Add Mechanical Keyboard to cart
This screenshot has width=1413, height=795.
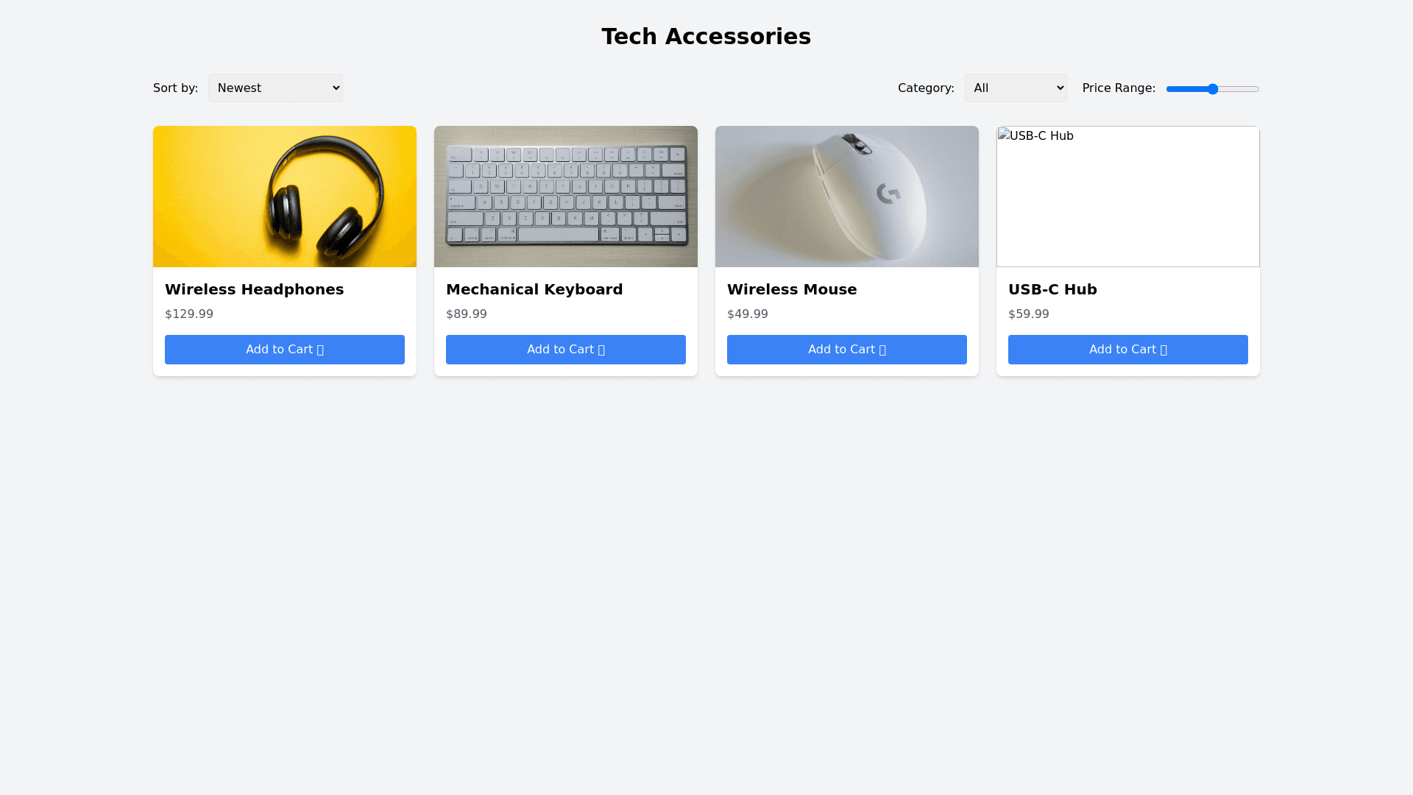(x=566, y=350)
